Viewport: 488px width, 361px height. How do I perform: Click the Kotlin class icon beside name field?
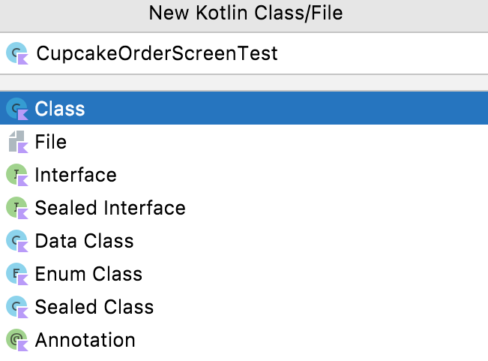point(16,53)
